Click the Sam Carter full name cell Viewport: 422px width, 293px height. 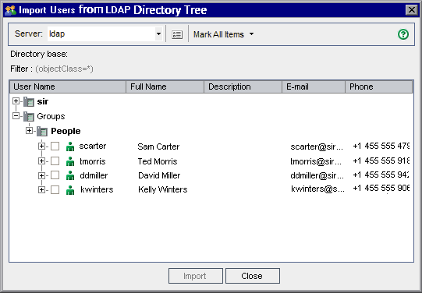click(158, 146)
